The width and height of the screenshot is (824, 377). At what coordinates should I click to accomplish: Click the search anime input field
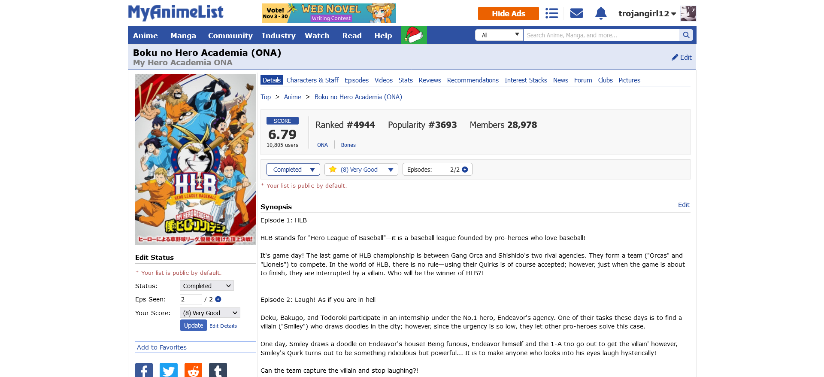pyautogui.click(x=601, y=35)
